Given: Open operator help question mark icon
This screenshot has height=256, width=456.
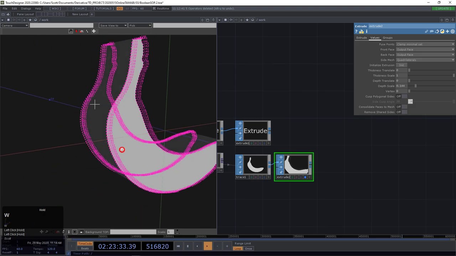Looking at the screenshot, I should pyautogui.click(x=356, y=32).
